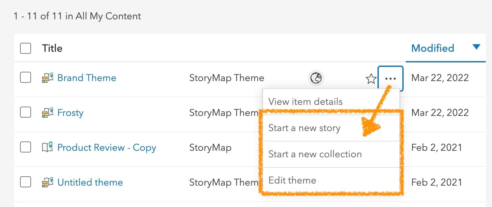The height and width of the screenshot is (207, 492).
Task: Click the Frosty theme icon
Action: (47, 113)
